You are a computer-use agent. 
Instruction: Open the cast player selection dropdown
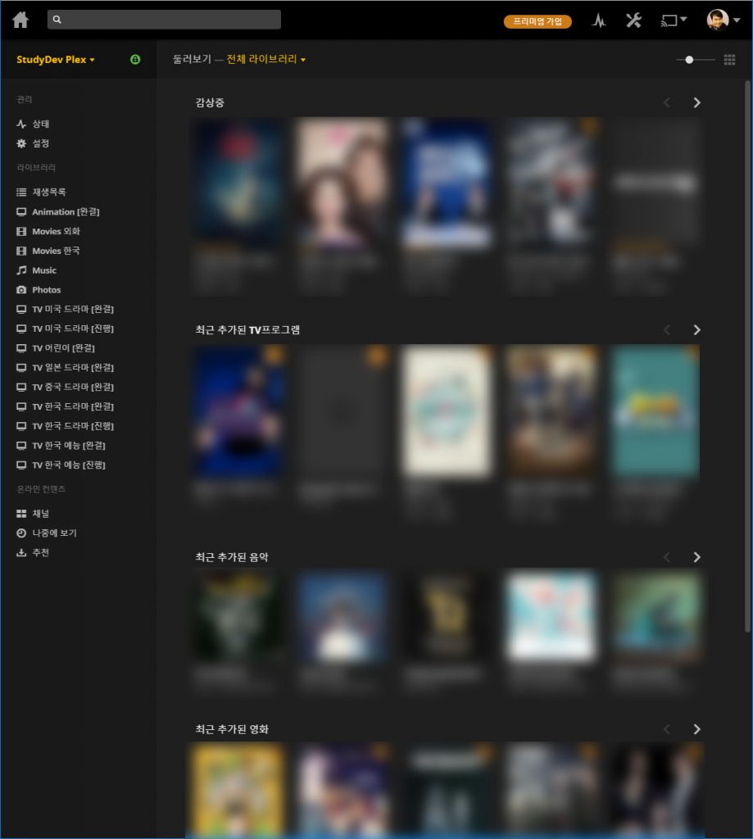click(x=674, y=20)
